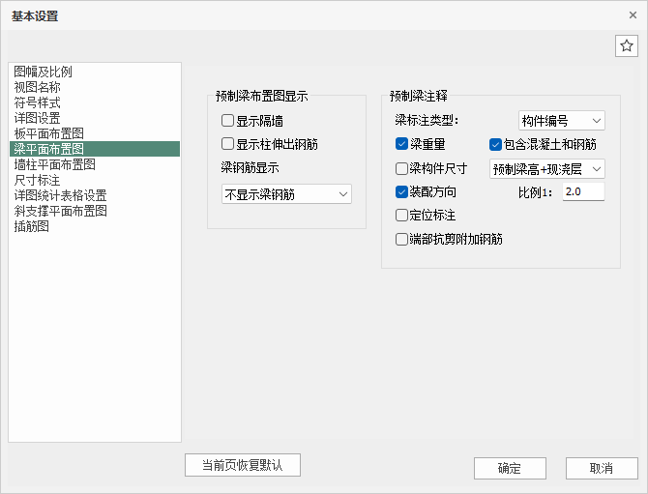Click the 比例1 input field

[582, 191]
